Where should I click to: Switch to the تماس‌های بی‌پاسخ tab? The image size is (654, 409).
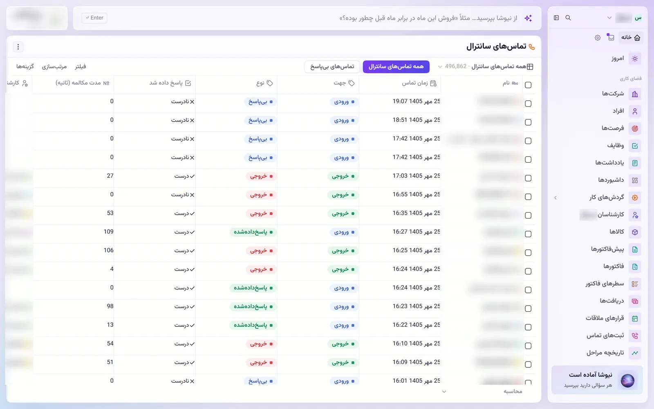332,67
